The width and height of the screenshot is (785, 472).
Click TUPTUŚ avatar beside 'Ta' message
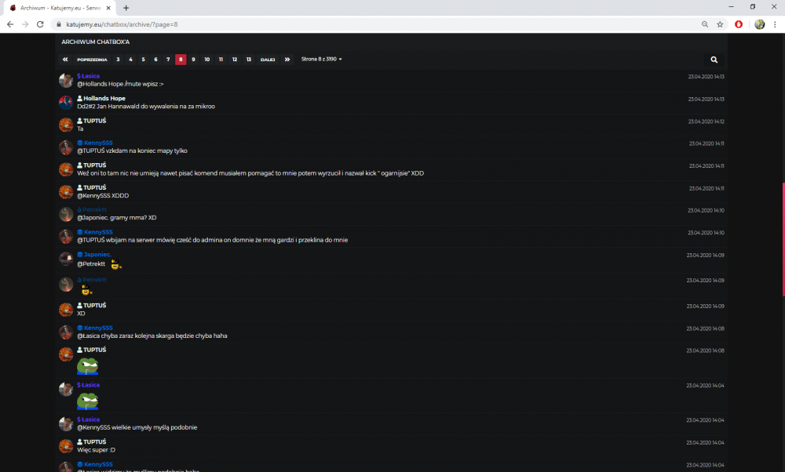tap(66, 125)
